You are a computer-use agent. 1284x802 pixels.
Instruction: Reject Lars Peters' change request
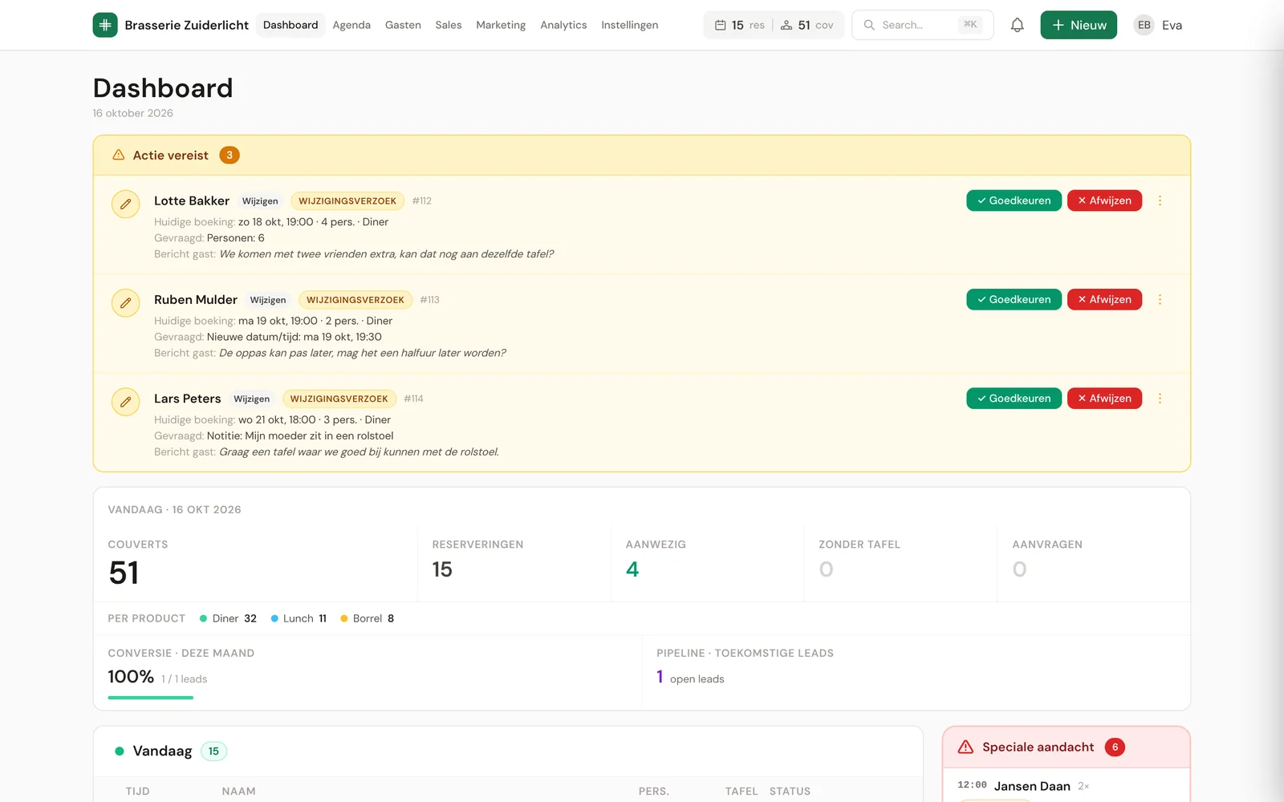pos(1104,399)
